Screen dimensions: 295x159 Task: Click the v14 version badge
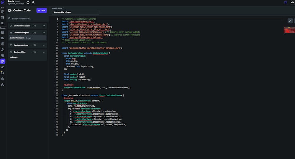point(292,2)
